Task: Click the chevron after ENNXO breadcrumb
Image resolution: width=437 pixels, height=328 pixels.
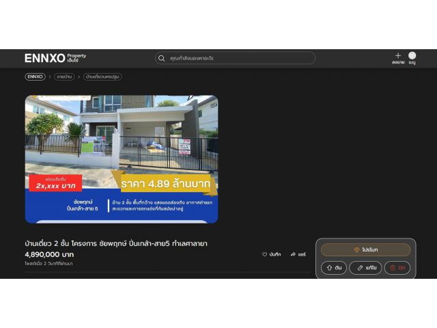Action: (50, 77)
